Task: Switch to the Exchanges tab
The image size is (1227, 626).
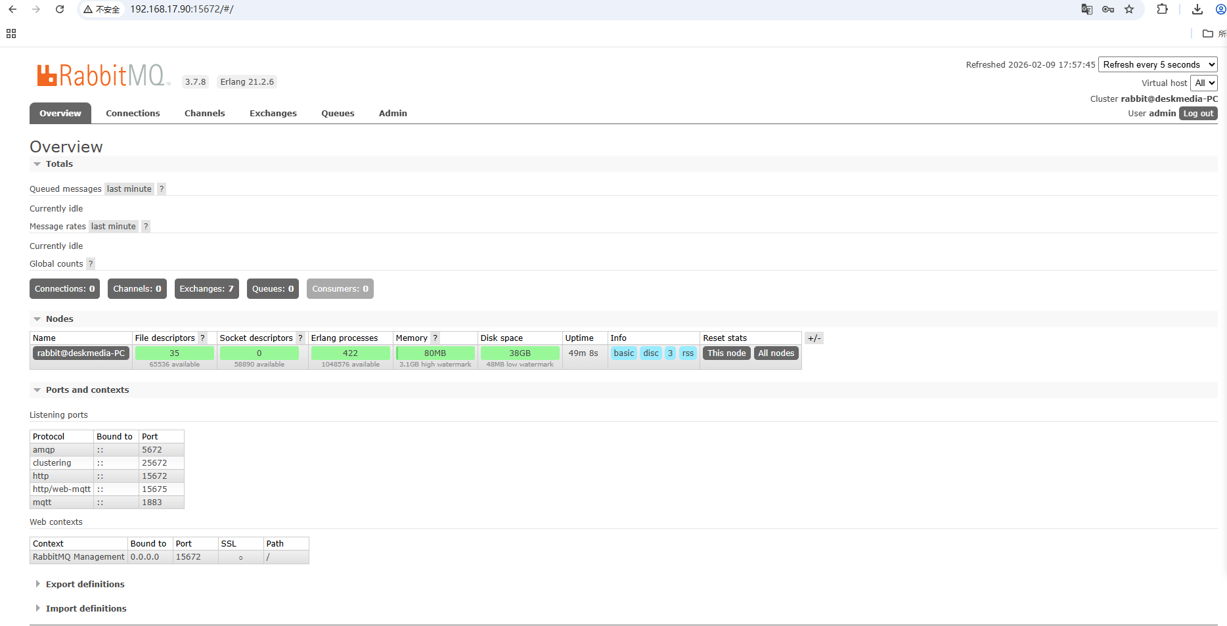Action: tap(273, 114)
